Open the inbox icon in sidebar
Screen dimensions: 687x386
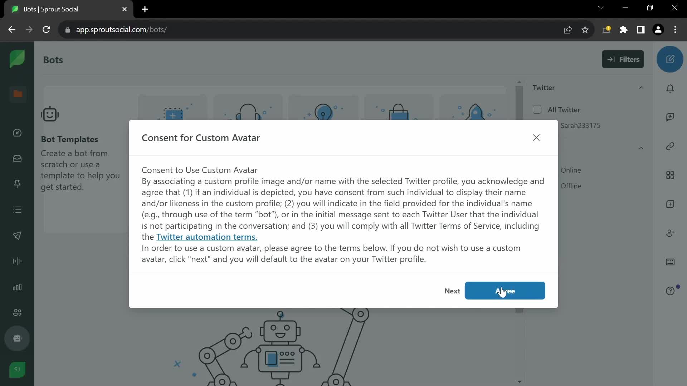coord(17,158)
